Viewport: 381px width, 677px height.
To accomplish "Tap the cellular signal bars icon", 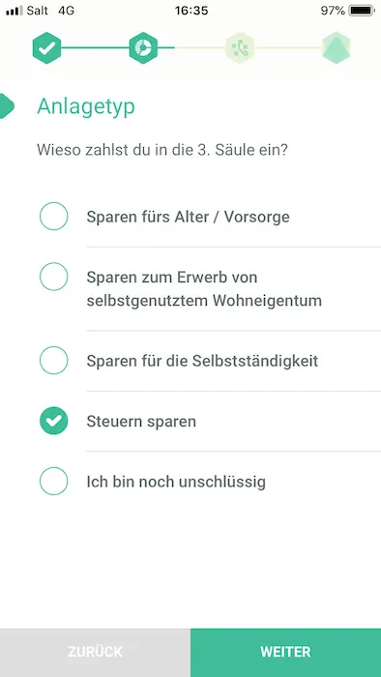I will click(x=15, y=11).
